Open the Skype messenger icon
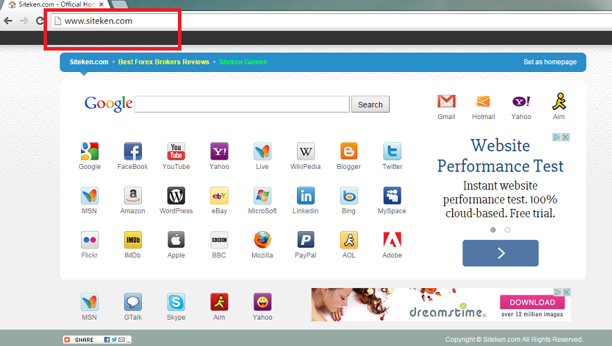 coord(176,302)
